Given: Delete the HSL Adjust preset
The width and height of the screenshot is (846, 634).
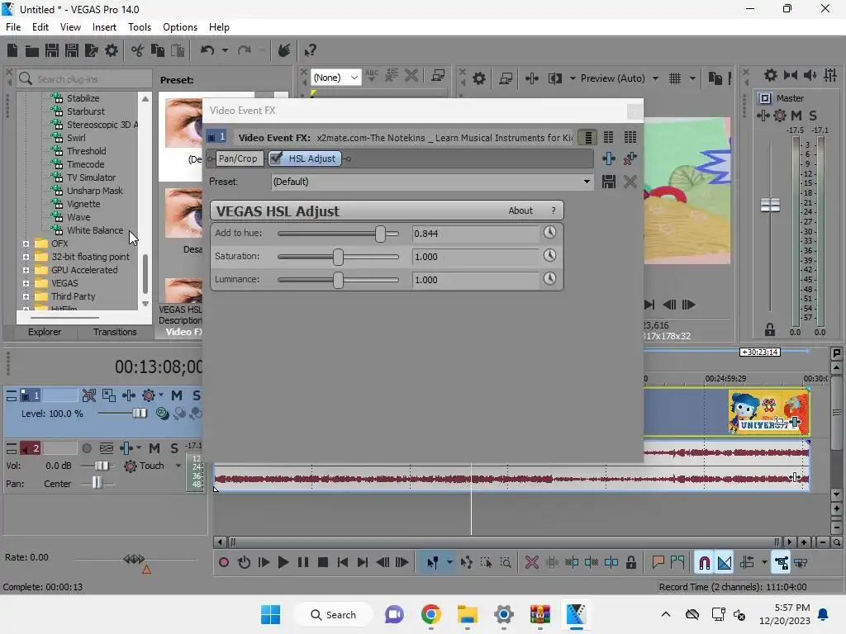Looking at the screenshot, I should [630, 182].
